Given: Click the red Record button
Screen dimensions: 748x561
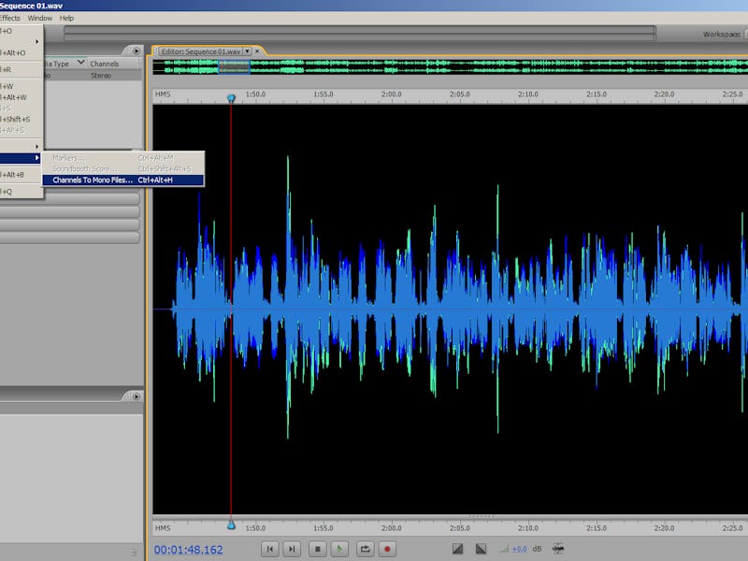Looking at the screenshot, I should (x=388, y=550).
